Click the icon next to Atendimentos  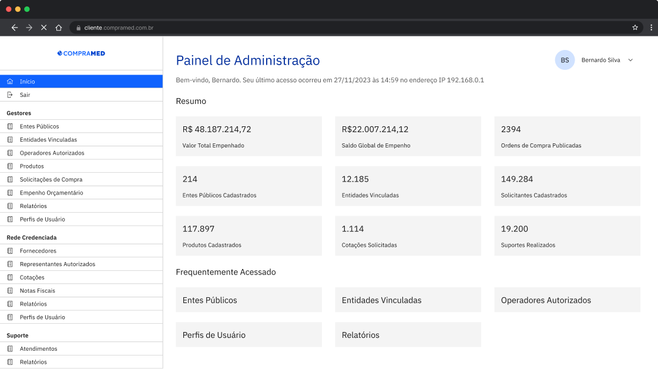[9, 348]
